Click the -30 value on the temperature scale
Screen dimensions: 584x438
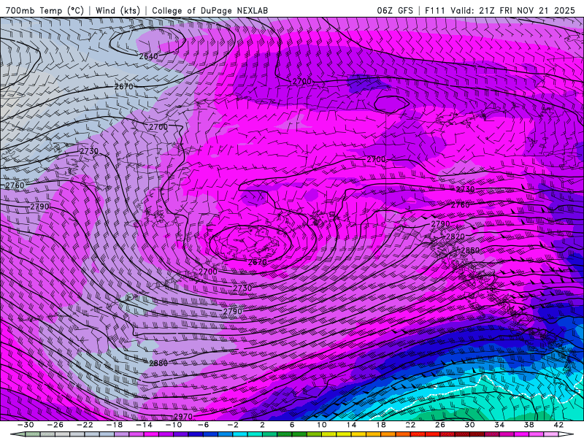[x=26, y=425]
